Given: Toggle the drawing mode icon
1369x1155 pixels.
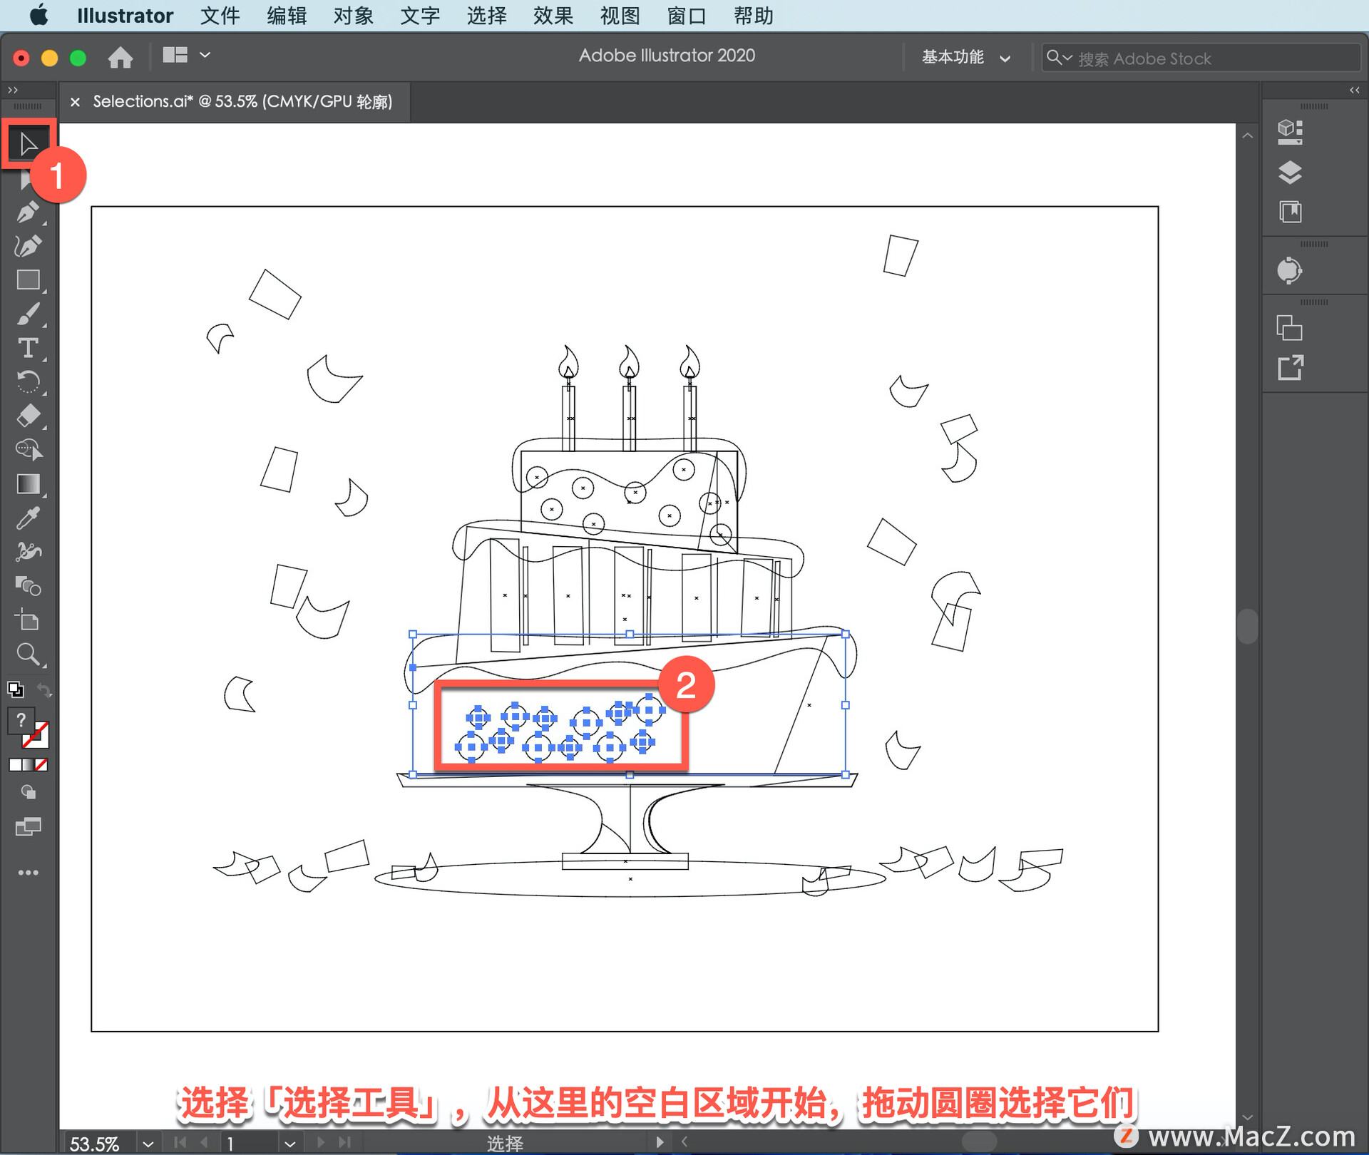Looking at the screenshot, I should (x=28, y=792).
